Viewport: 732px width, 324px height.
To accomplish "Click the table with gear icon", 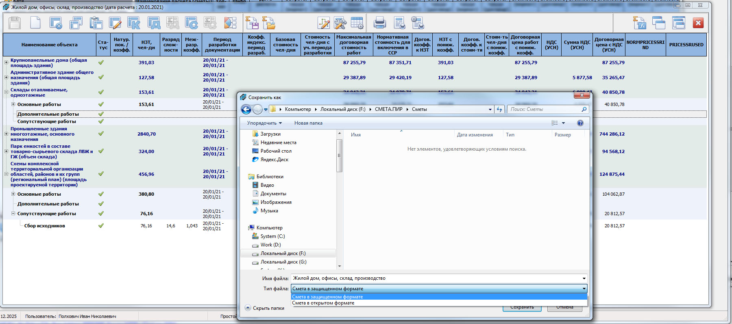I will (357, 23).
